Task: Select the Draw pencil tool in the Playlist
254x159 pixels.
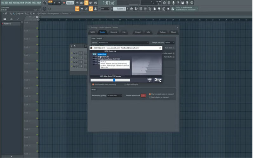Action: [x=11, y=14]
